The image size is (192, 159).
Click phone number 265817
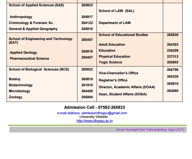point(87,17)
